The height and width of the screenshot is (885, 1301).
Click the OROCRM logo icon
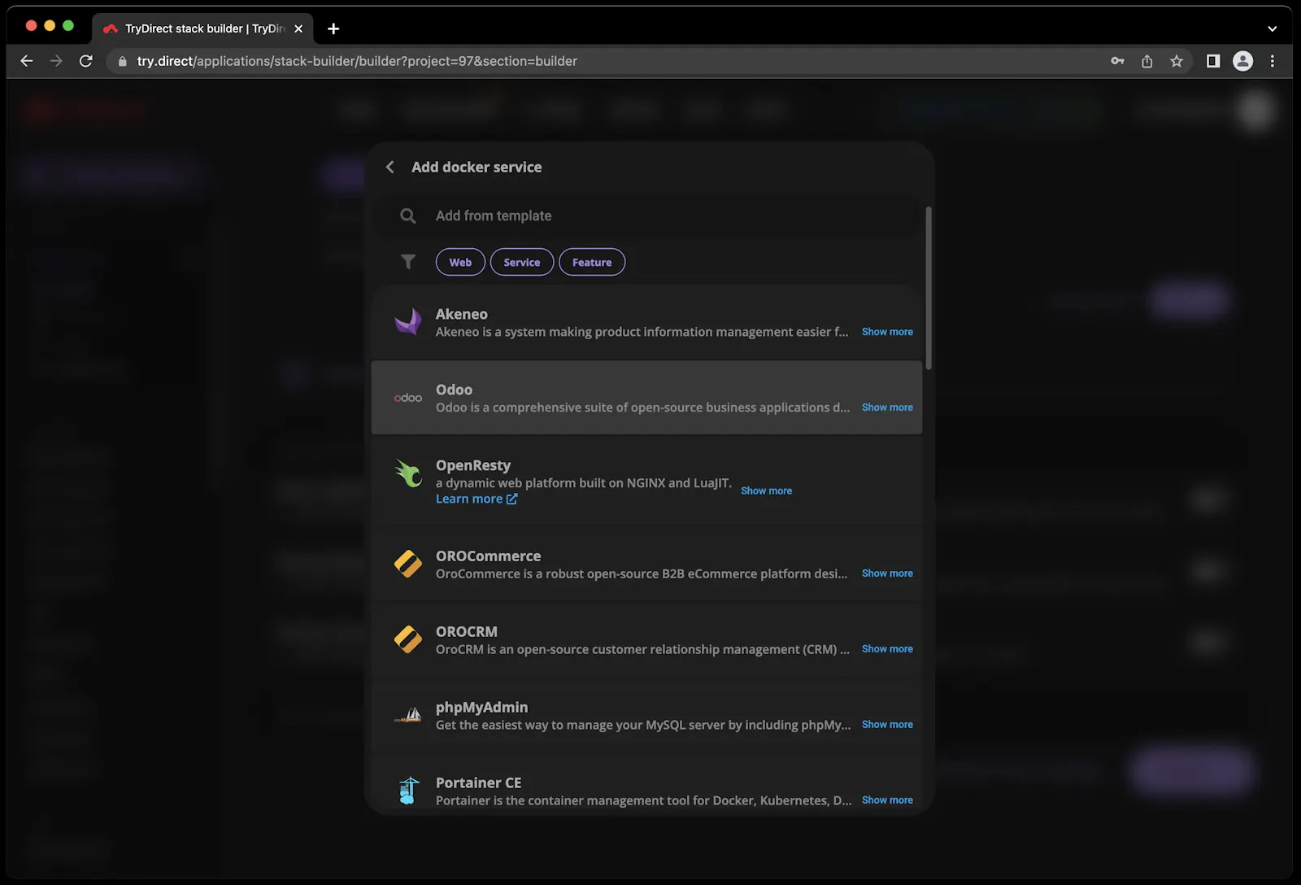408,639
